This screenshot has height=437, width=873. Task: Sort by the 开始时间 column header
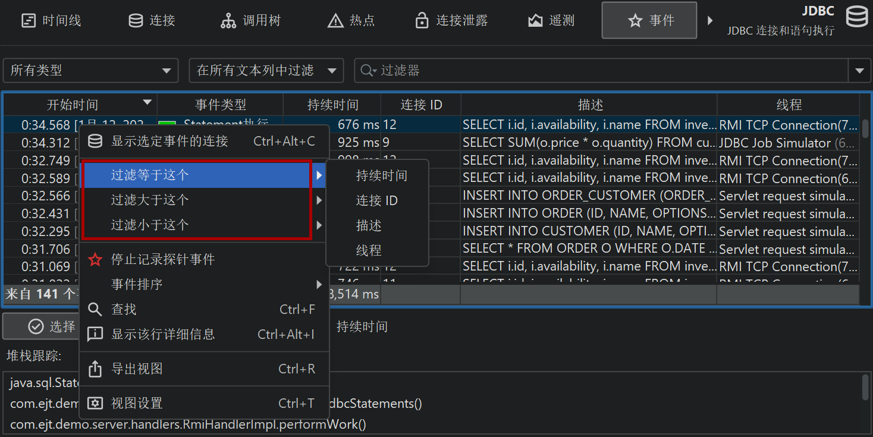pos(73,105)
